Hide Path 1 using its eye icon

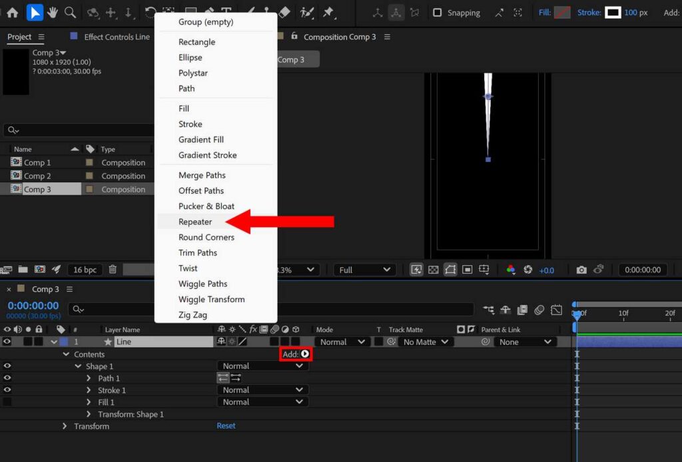tap(7, 377)
